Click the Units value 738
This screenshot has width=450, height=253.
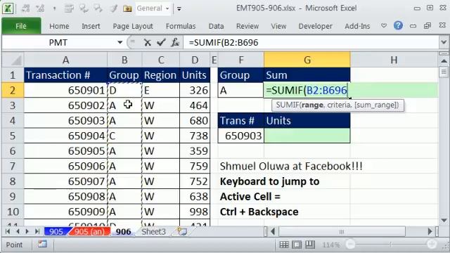(195, 136)
